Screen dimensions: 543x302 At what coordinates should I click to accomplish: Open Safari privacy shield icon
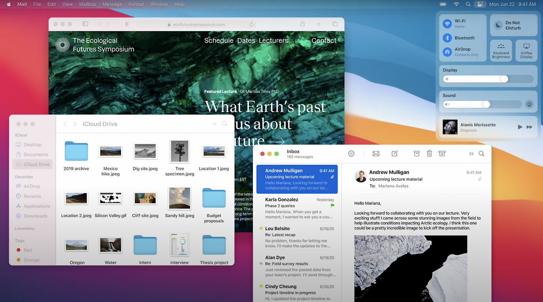coord(127,24)
